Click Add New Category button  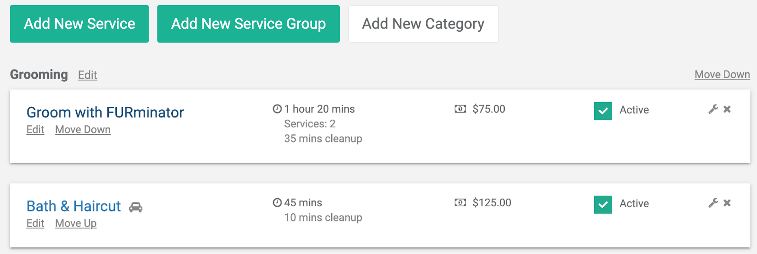pos(423,24)
